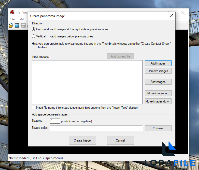Click the Move images up button
This screenshot has height=170, width=199.
(158, 93)
